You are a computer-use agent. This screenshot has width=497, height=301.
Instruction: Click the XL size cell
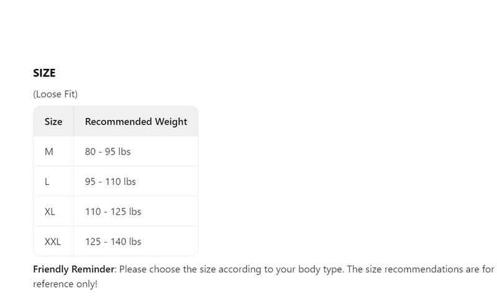[x=53, y=212]
